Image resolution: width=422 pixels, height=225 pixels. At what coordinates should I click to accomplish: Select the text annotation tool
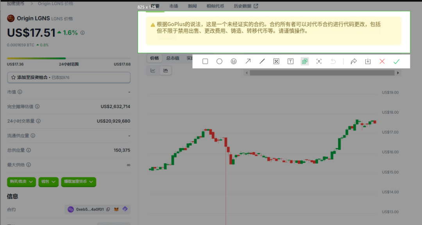290,61
